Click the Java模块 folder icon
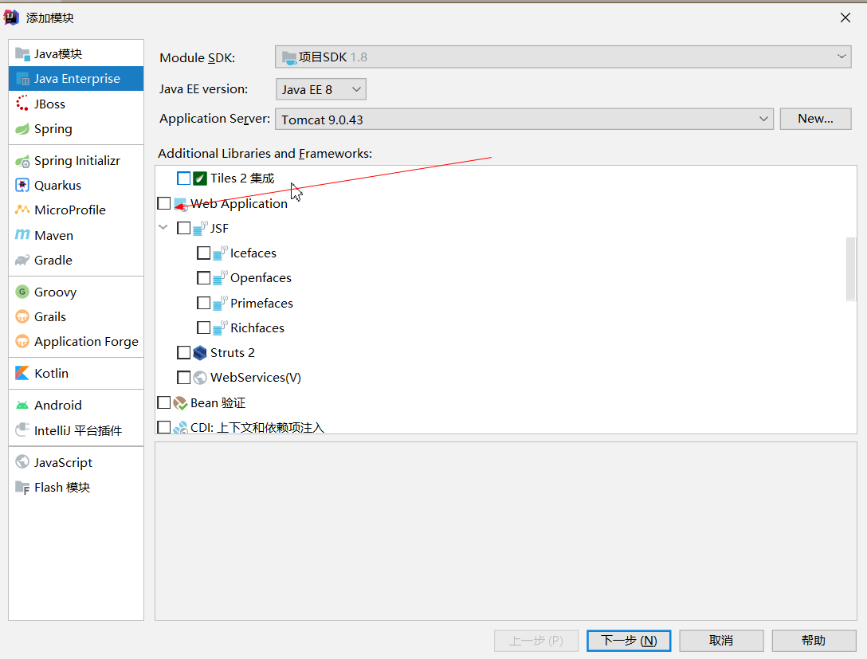 [22, 53]
